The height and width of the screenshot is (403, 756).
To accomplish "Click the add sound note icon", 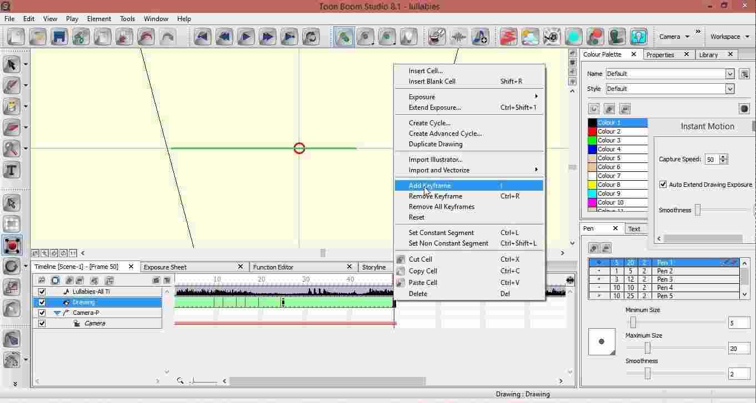I will pyautogui.click(x=480, y=37).
